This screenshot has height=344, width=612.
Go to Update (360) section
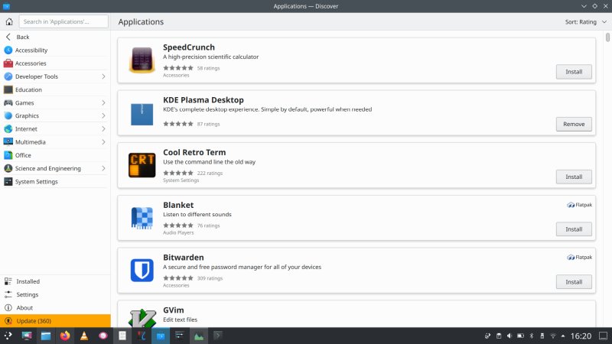pos(34,320)
